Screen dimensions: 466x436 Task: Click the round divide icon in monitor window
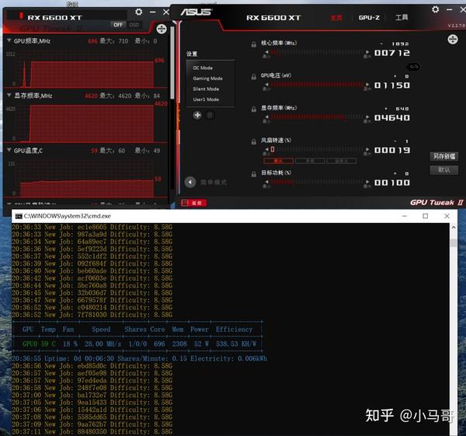pos(162,29)
